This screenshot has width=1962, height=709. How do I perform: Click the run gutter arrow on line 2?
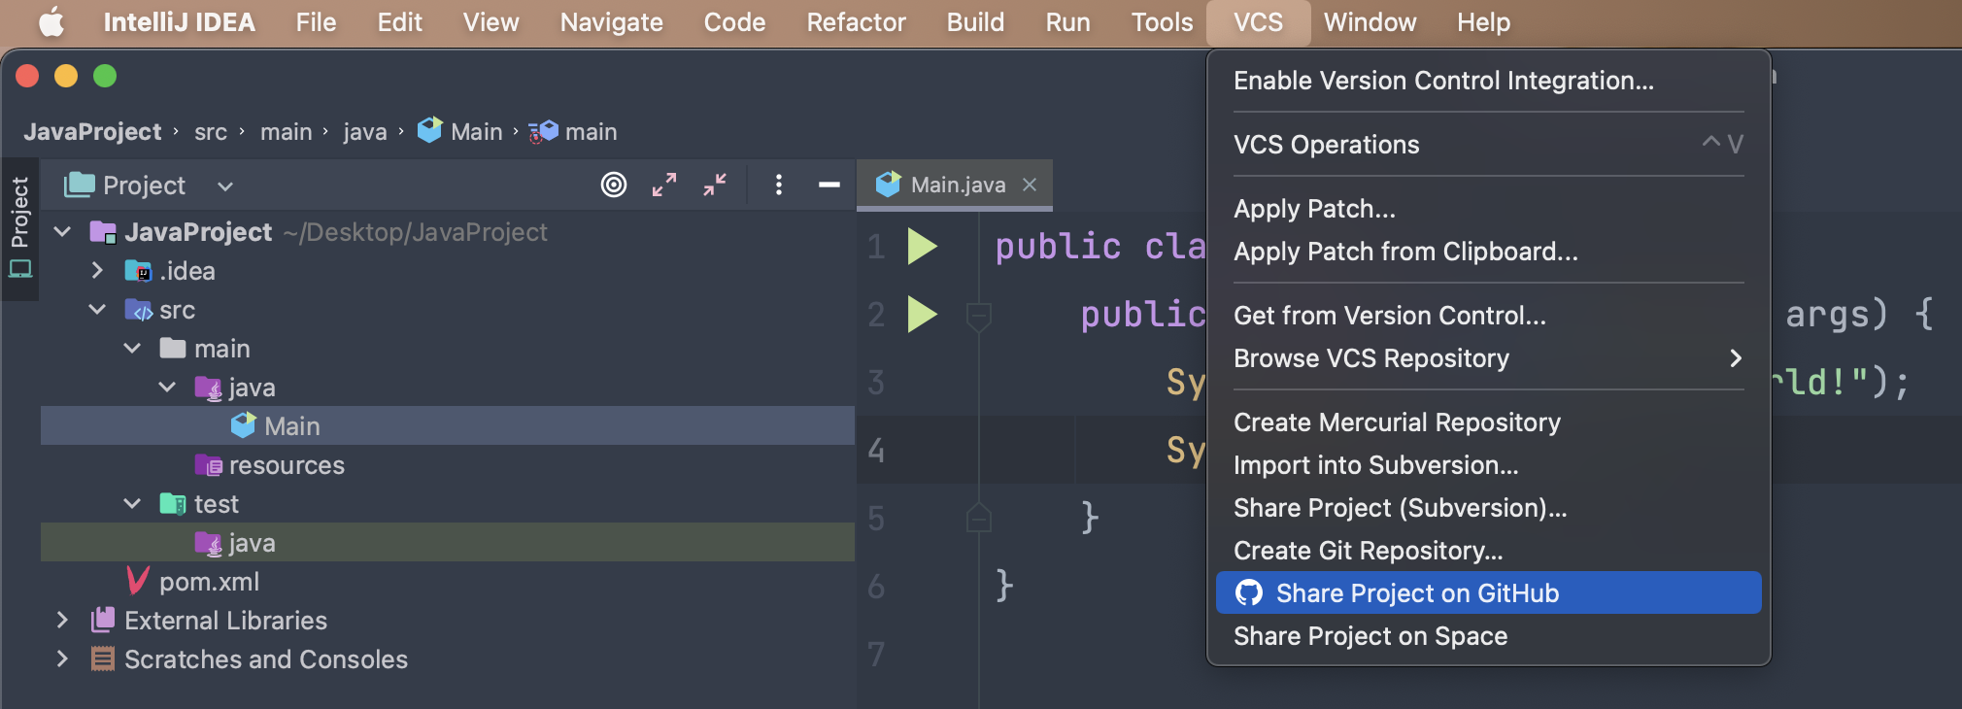click(922, 314)
